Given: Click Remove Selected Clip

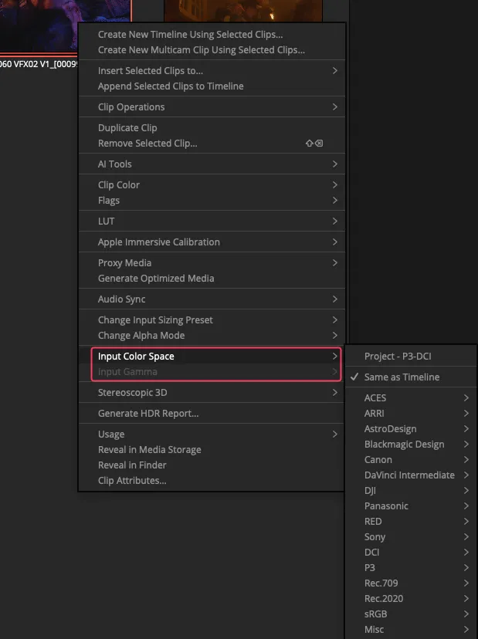Looking at the screenshot, I should click(147, 144).
